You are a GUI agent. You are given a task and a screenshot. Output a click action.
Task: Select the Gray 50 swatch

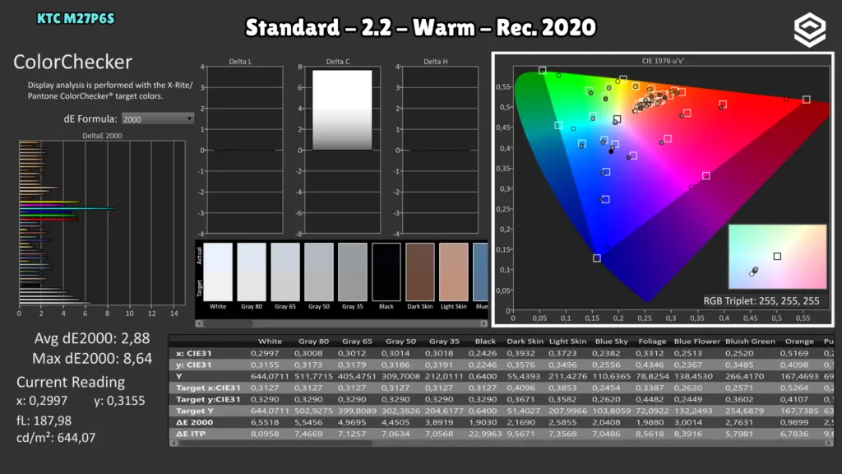click(x=319, y=272)
